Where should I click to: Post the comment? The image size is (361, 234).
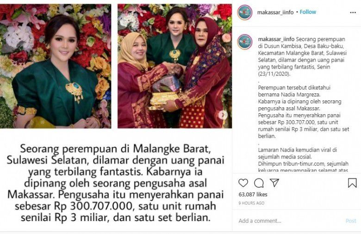[x=351, y=221]
